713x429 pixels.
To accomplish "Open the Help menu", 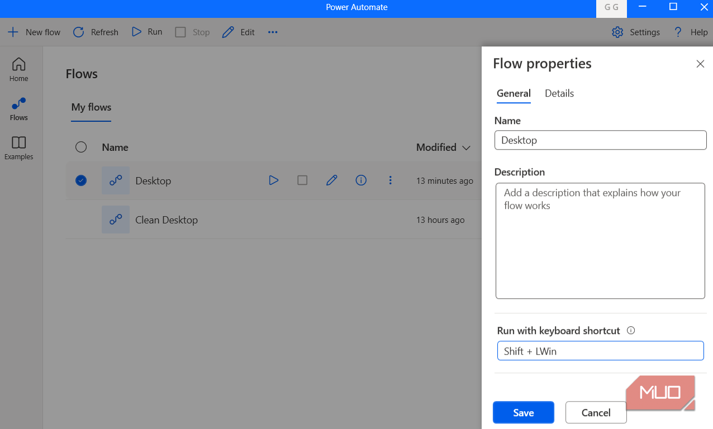I will (691, 32).
